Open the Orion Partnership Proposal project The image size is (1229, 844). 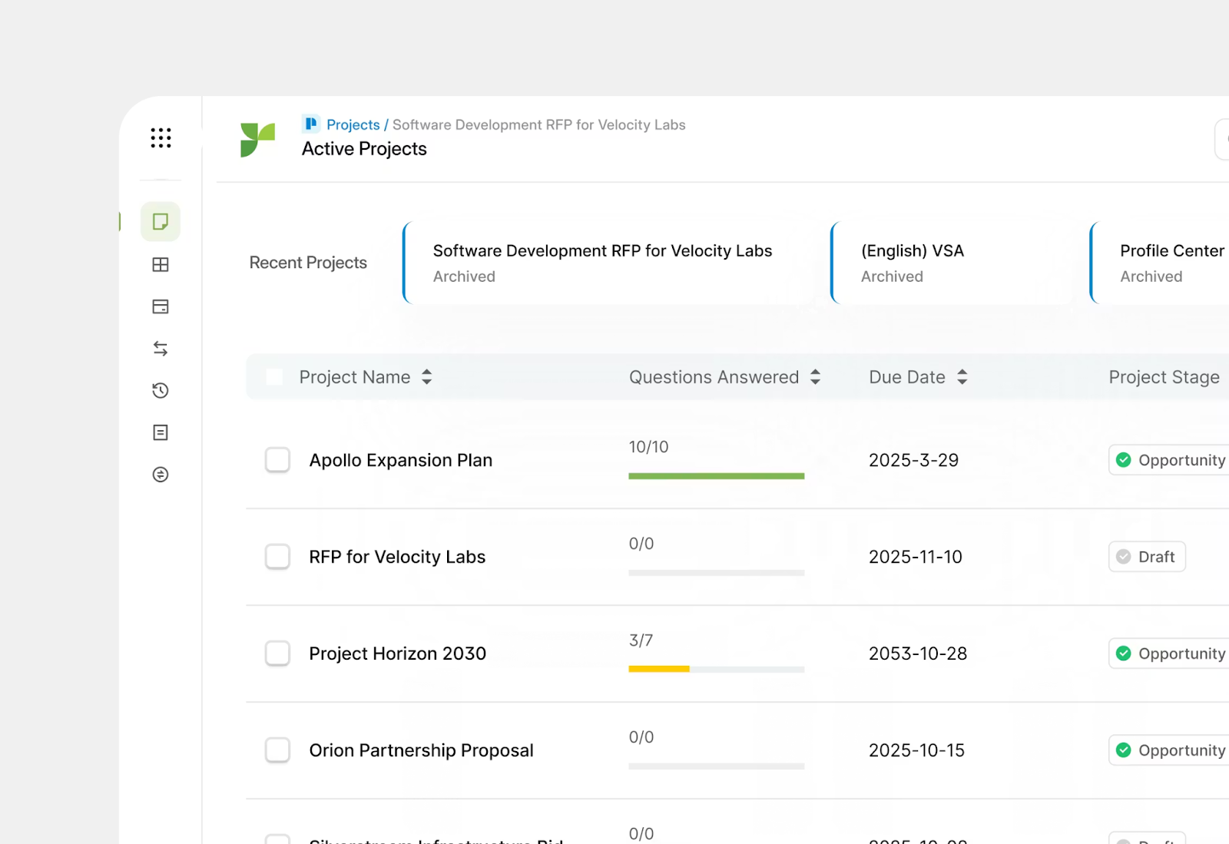click(x=421, y=750)
